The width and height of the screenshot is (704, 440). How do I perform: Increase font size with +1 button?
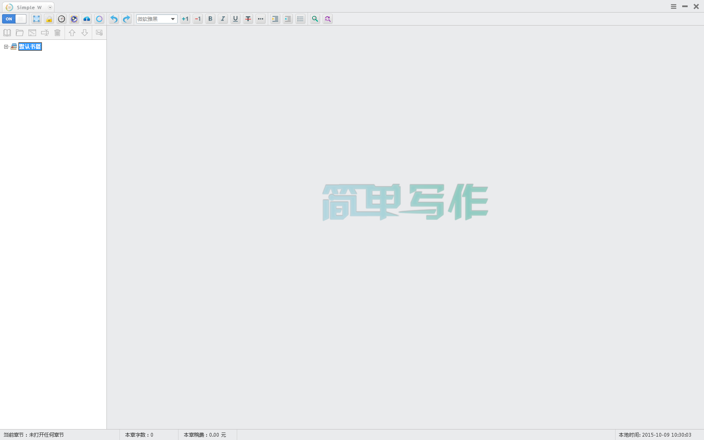(x=185, y=19)
